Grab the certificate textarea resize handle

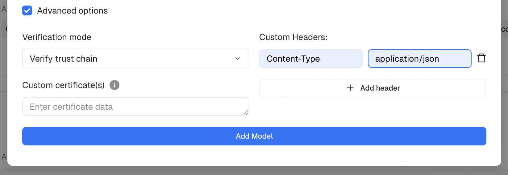tap(246, 113)
